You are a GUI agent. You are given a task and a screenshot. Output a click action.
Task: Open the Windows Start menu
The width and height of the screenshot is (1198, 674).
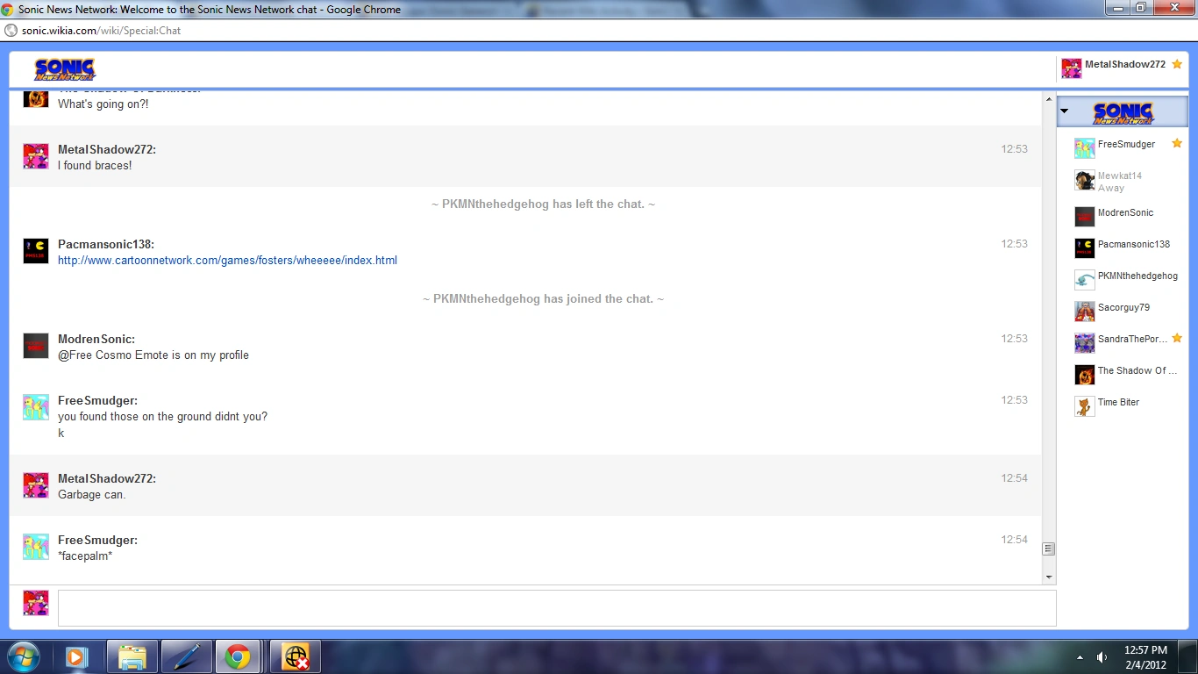[24, 656]
